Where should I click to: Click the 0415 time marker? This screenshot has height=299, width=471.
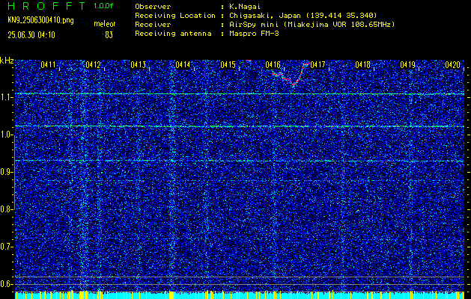(228, 64)
